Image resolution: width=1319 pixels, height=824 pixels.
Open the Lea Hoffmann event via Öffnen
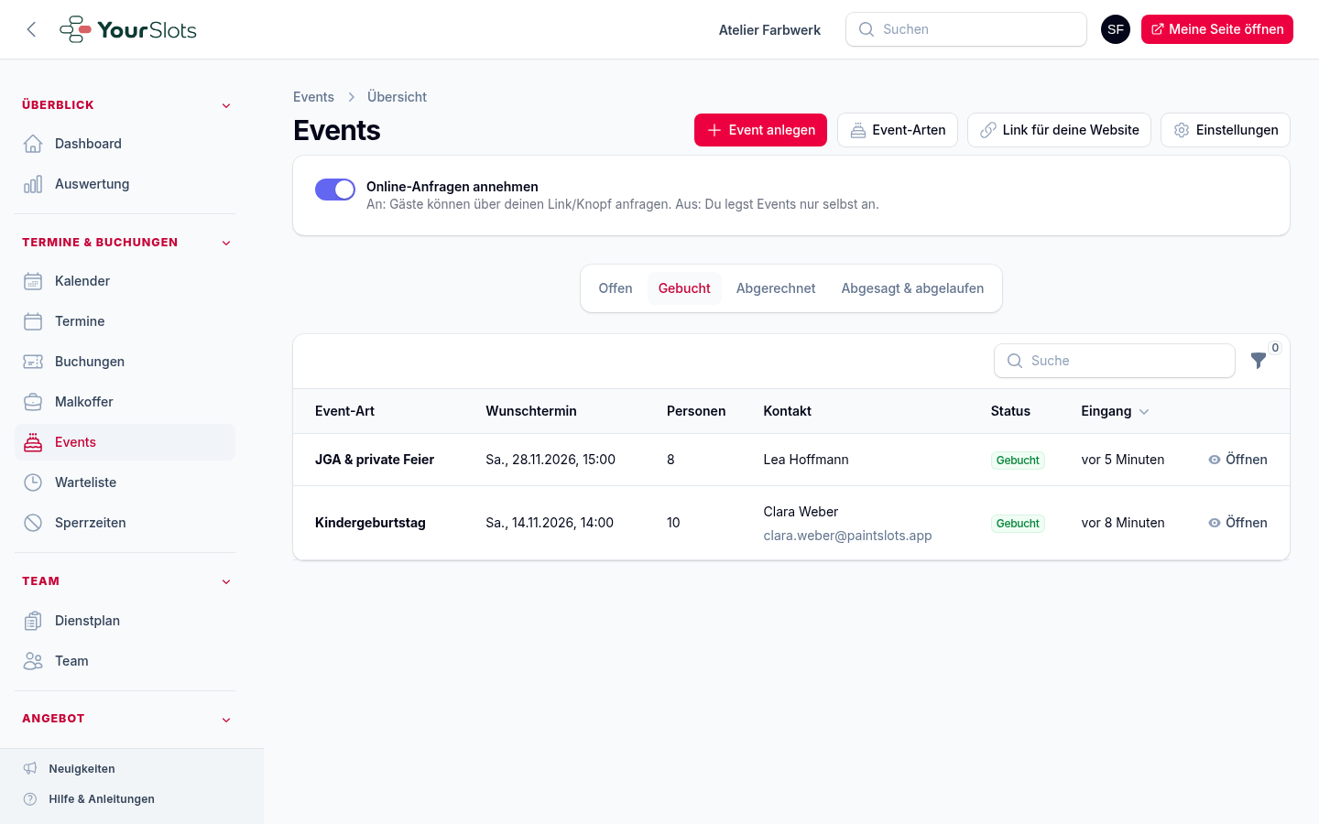click(1237, 460)
